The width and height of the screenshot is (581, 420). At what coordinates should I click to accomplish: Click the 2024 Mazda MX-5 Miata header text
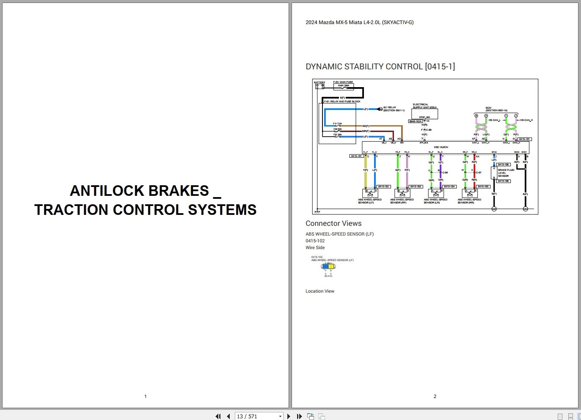pos(360,22)
